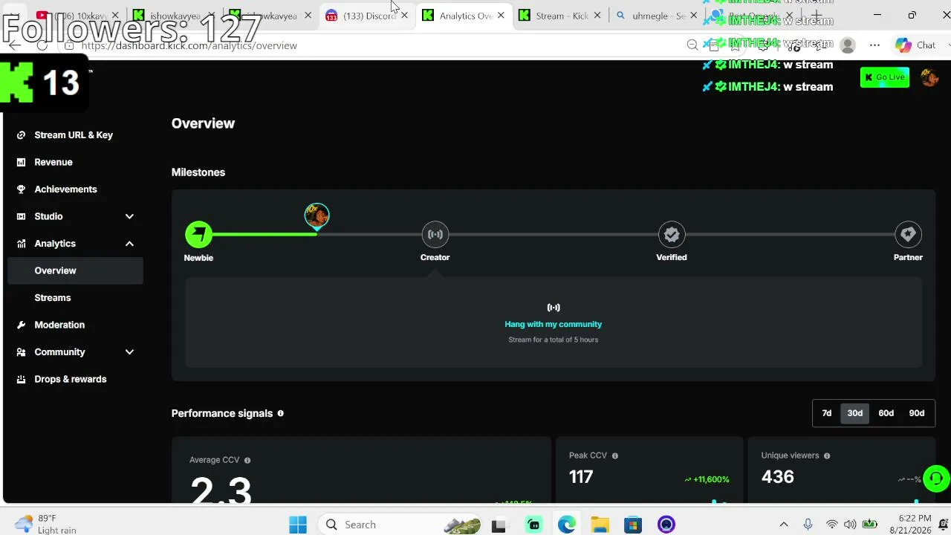Click the Peak CCV value 117
The height and width of the screenshot is (535, 951).
click(x=581, y=477)
